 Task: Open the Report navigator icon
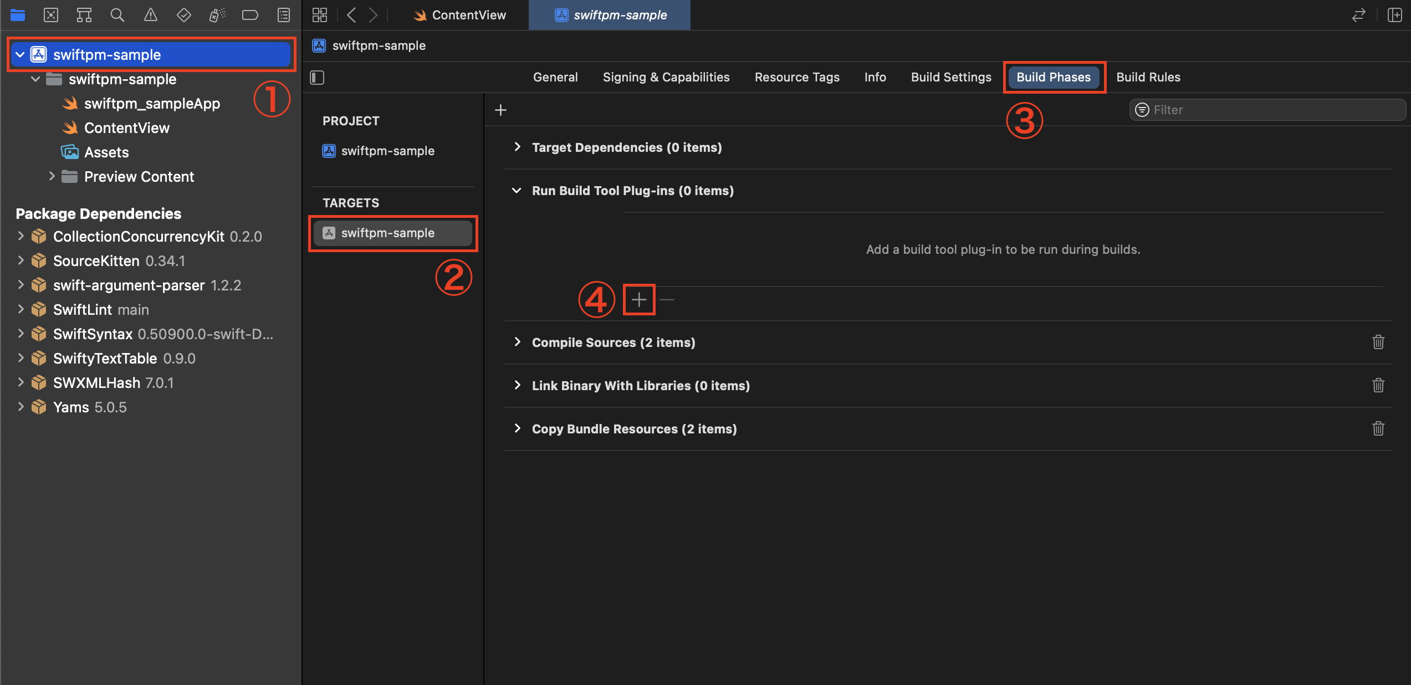[283, 15]
